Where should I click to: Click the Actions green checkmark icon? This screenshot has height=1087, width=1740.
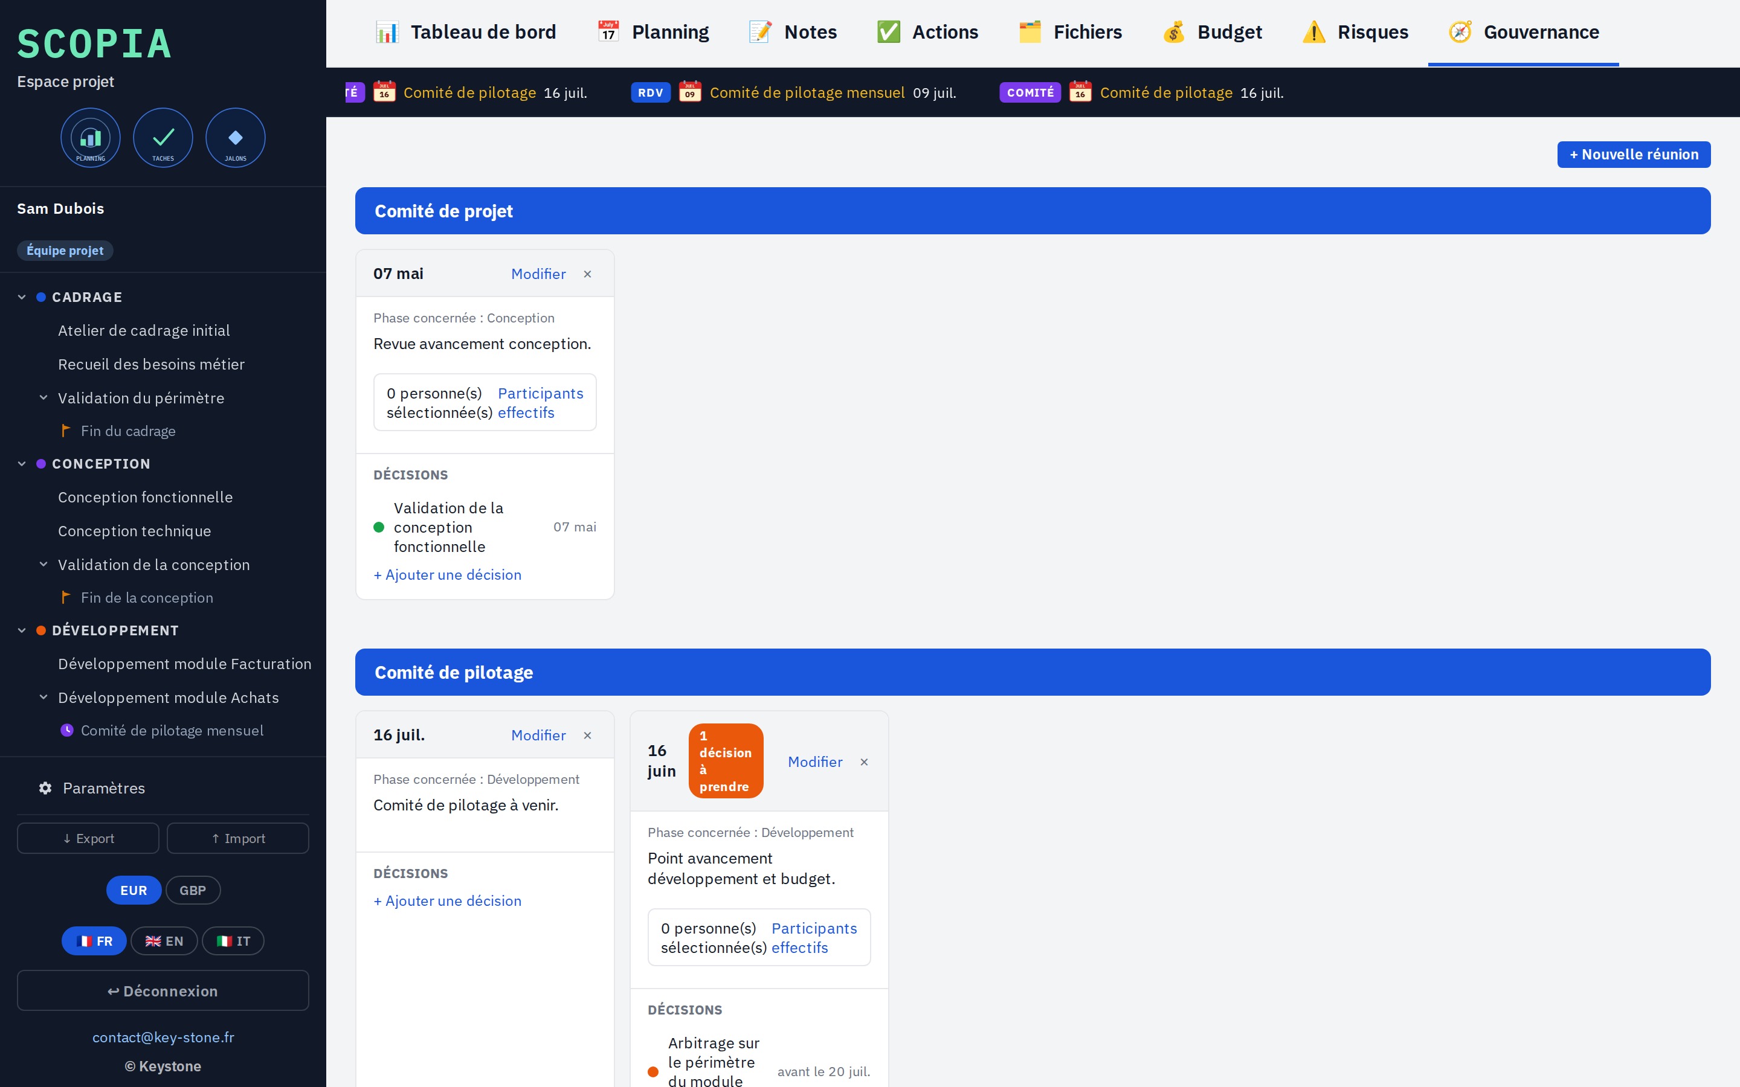click(889, 33)
